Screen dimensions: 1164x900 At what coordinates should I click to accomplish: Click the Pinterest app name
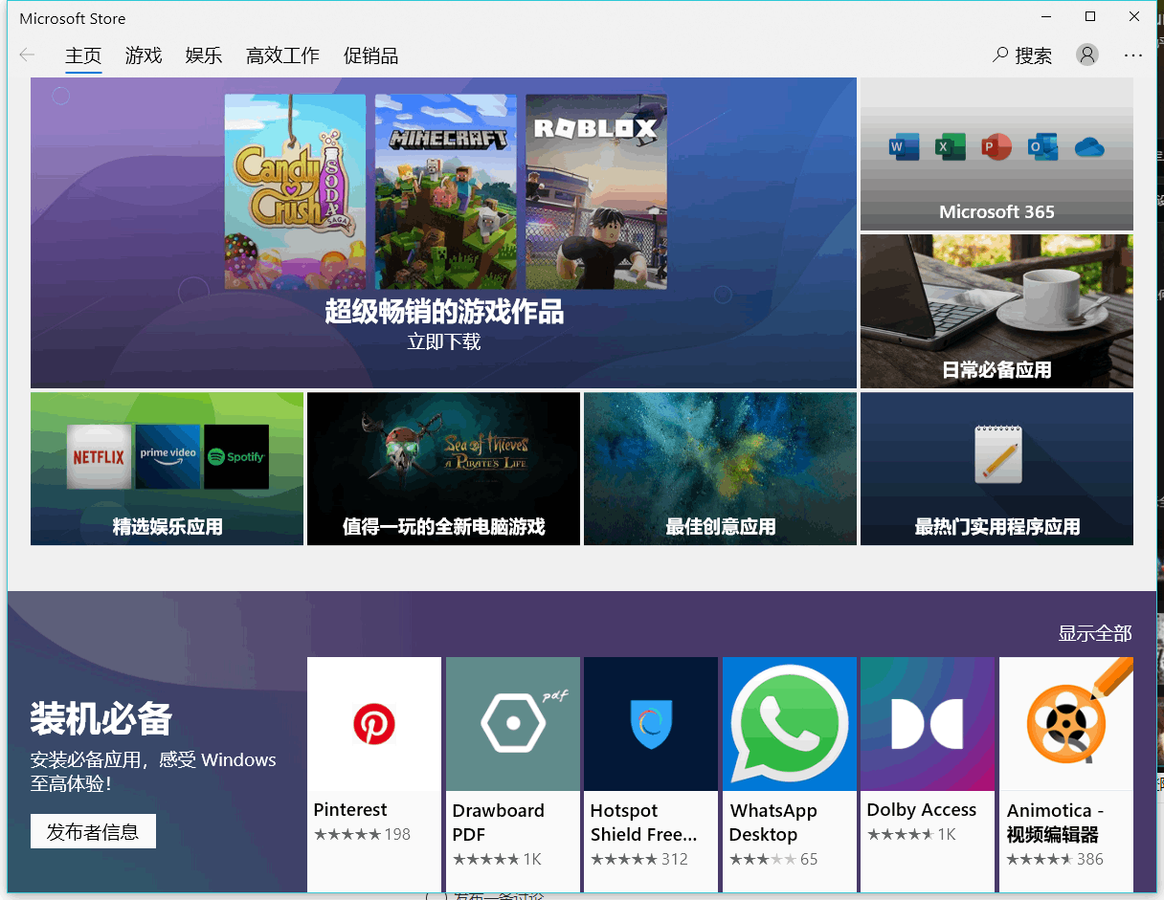click(x=350, y=809)
